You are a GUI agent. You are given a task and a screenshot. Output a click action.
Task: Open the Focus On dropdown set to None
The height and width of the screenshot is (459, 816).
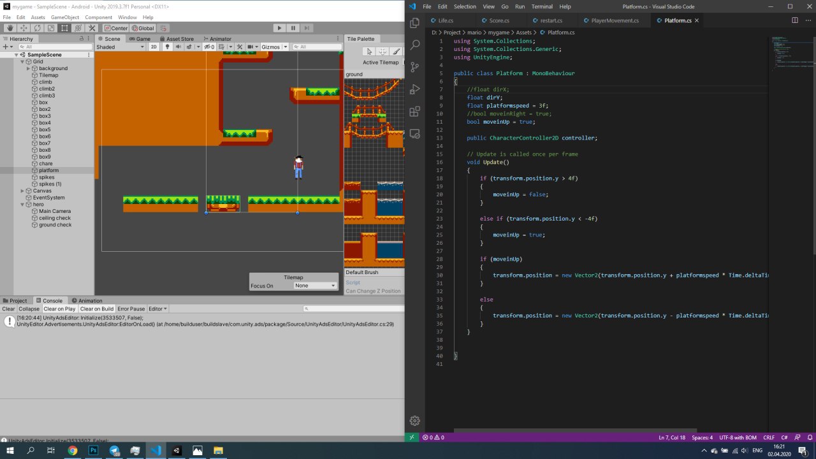tap(316, 286)
